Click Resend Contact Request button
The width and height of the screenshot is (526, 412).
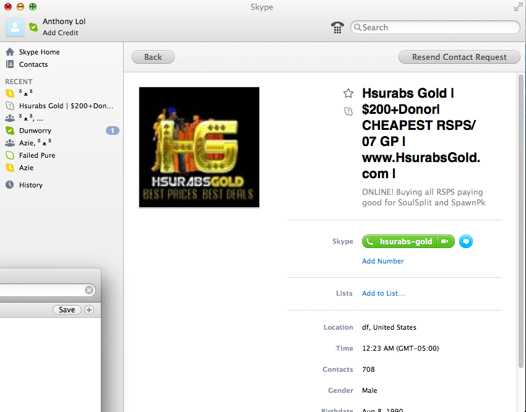[459, 57]
